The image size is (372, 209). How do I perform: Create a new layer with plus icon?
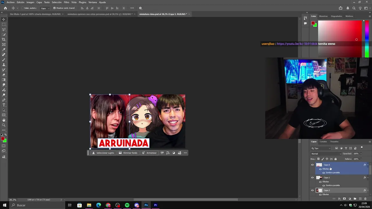(360, 199)
